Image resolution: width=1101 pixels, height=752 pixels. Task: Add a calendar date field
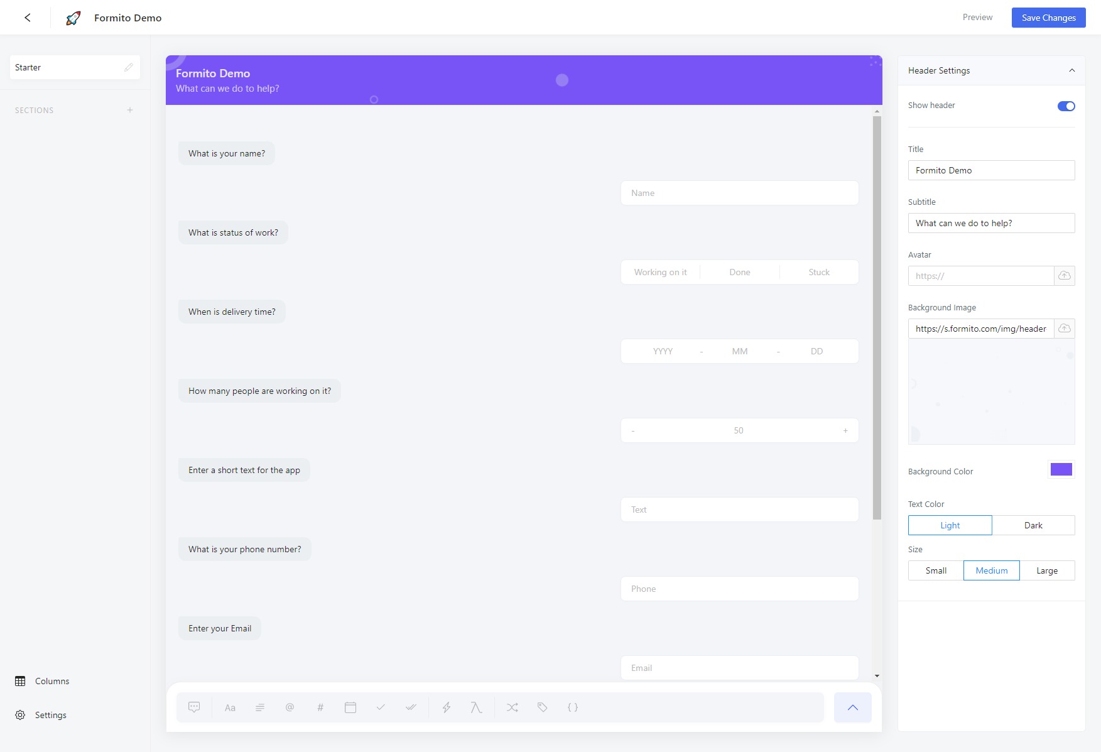(350, 707)
